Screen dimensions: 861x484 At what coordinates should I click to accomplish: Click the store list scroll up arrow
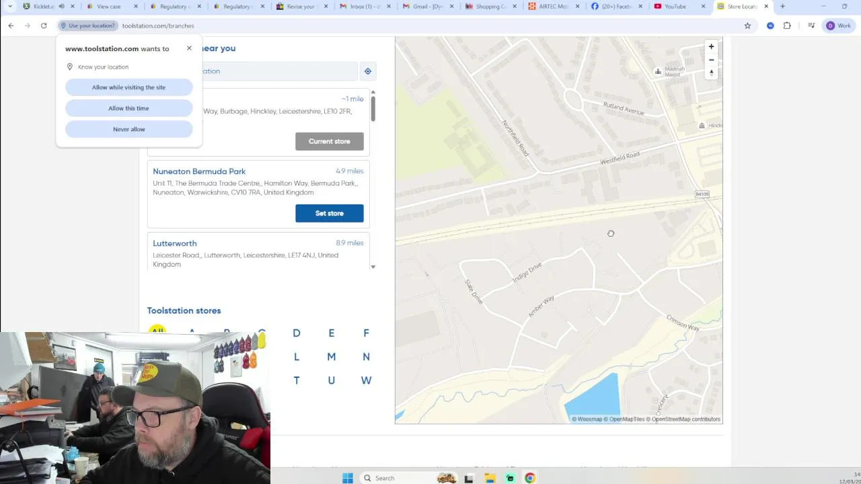[373, 91]
